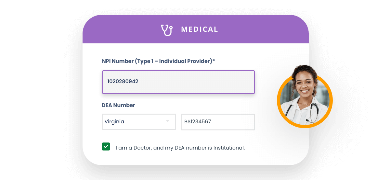Click the DEA number field BS1234567
Screen dimensions: 390x180
[x=218, y=122]
